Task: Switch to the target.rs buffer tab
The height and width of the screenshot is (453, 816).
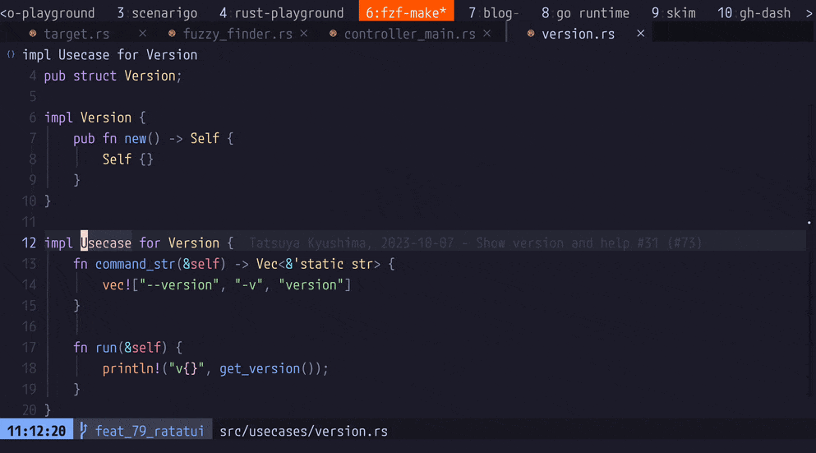Action: [76, 34]
